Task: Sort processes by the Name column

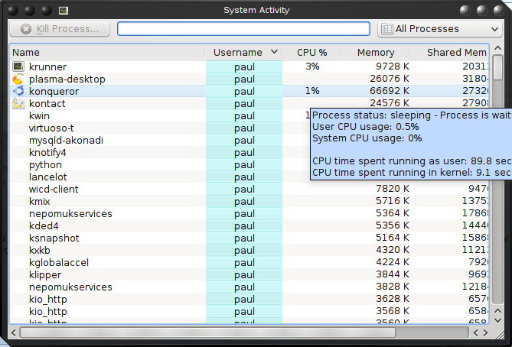Action: [x=107, y=53]
